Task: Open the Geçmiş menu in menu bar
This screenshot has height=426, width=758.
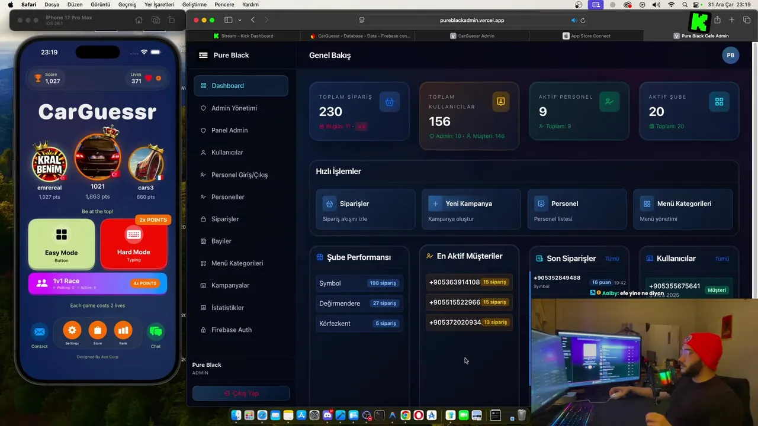Action: [127, 4]
